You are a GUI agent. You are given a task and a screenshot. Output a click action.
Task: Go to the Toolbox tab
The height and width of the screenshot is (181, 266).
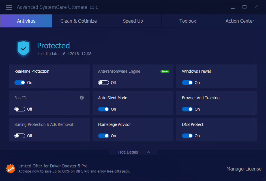tap(188, 21)
